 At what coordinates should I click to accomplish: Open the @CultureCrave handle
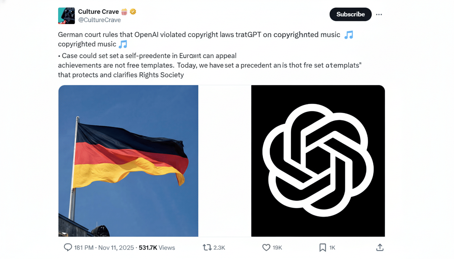click(100, 20)
